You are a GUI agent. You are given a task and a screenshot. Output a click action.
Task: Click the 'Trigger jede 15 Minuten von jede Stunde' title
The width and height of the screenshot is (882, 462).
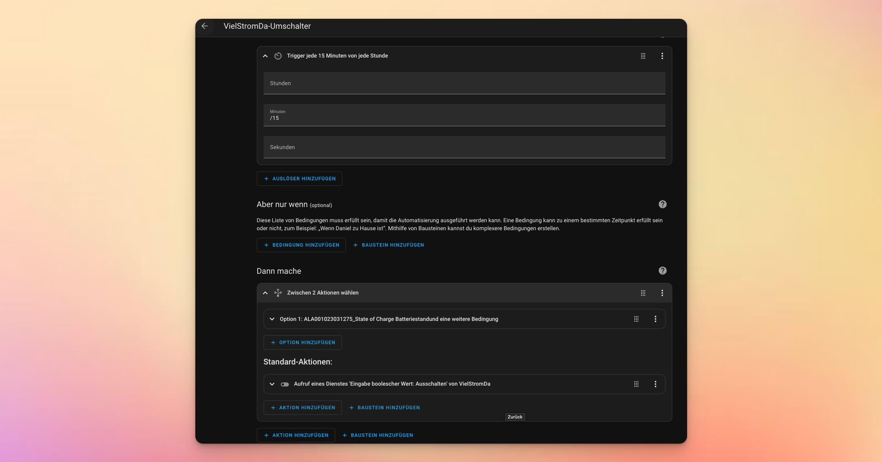click(337, 56)
